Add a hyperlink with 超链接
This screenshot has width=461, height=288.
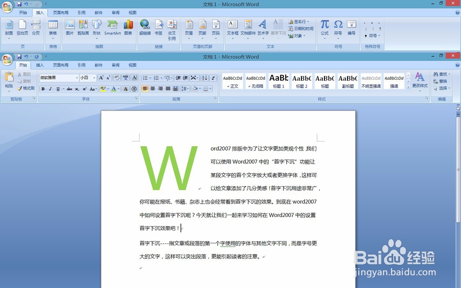click(145, 28)
